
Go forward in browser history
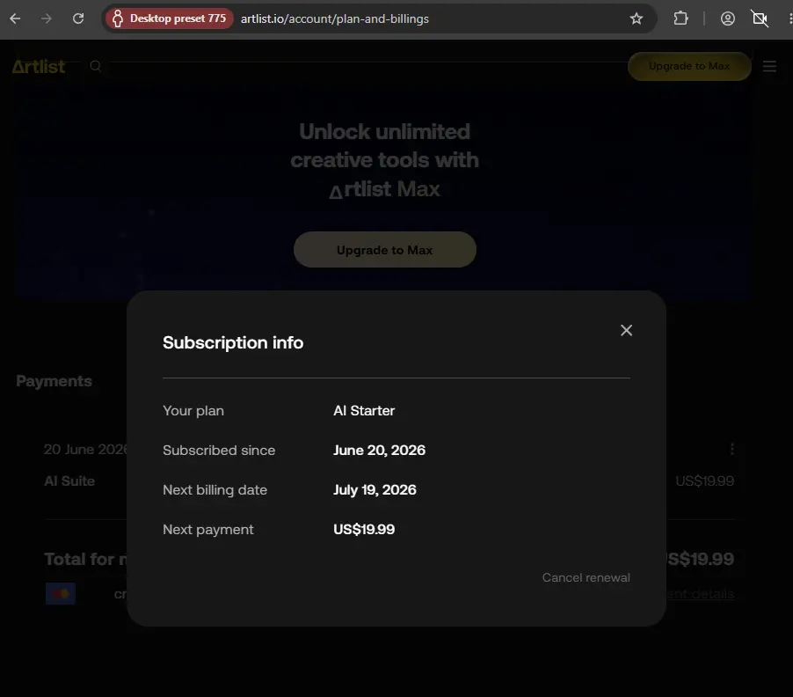[47, 18]
